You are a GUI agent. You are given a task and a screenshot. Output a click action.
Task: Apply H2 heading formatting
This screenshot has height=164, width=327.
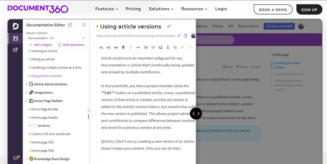click(101, 48)
